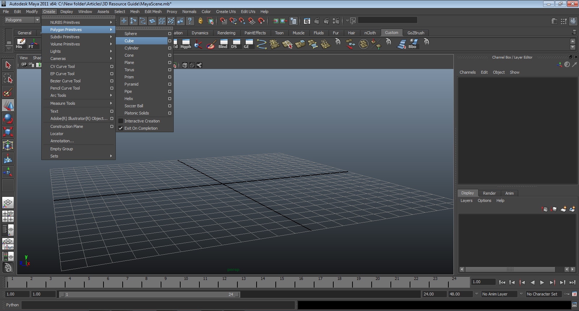Open the Channels menu in Channel Box

[467, 72]
